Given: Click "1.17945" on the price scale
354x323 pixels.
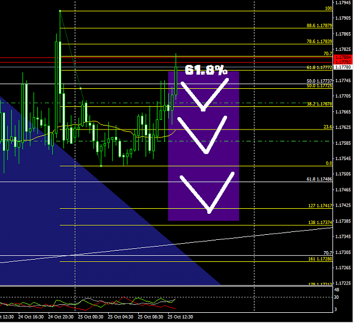Looking at the screenshot, I should (x=343, y=3).
